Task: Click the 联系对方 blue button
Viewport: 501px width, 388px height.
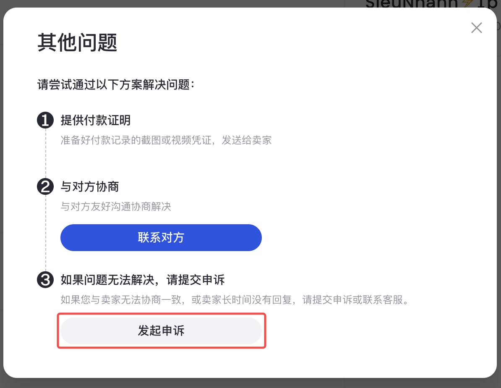Action: (161, 238)
